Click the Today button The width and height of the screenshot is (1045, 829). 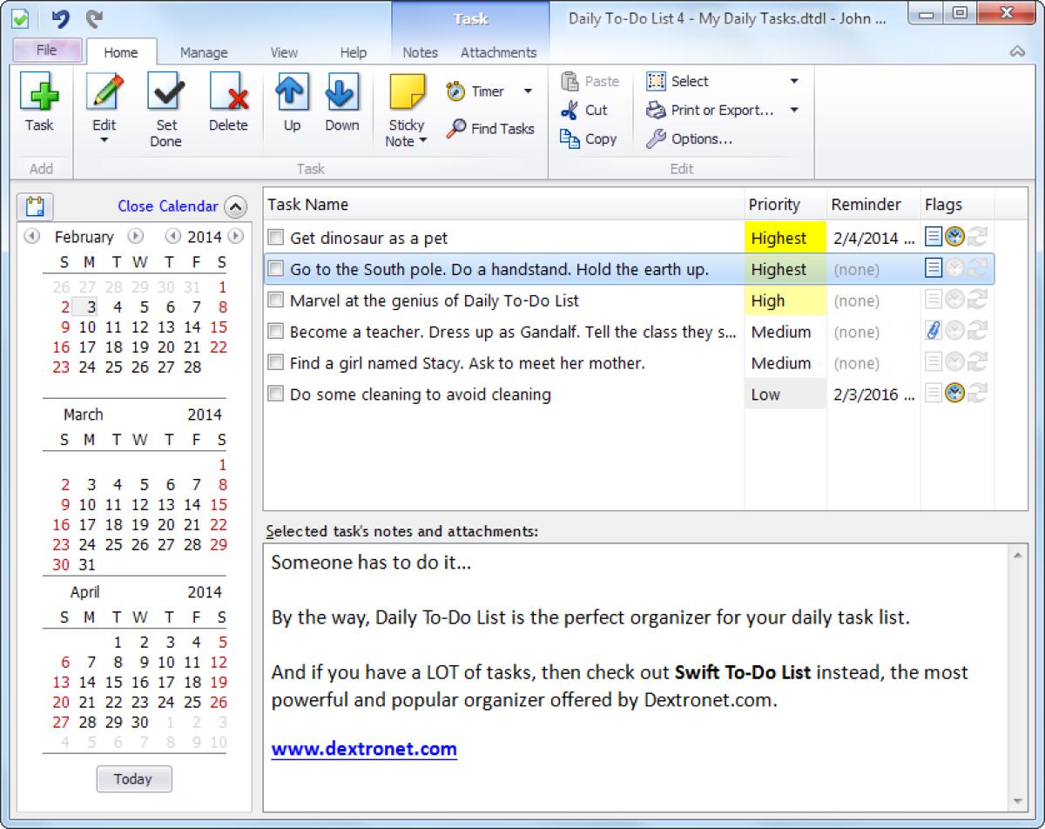click(x=134, y=778)
